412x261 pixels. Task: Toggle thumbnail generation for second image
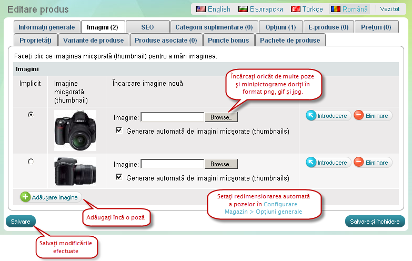pos(119,177)
